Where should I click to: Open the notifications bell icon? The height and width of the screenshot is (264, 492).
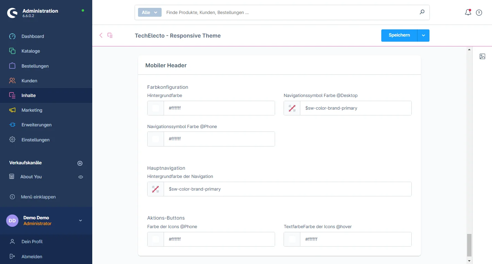coord(468,13)
